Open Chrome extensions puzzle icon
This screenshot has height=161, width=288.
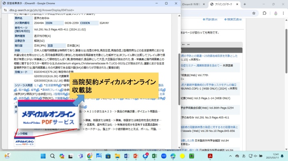265,13
